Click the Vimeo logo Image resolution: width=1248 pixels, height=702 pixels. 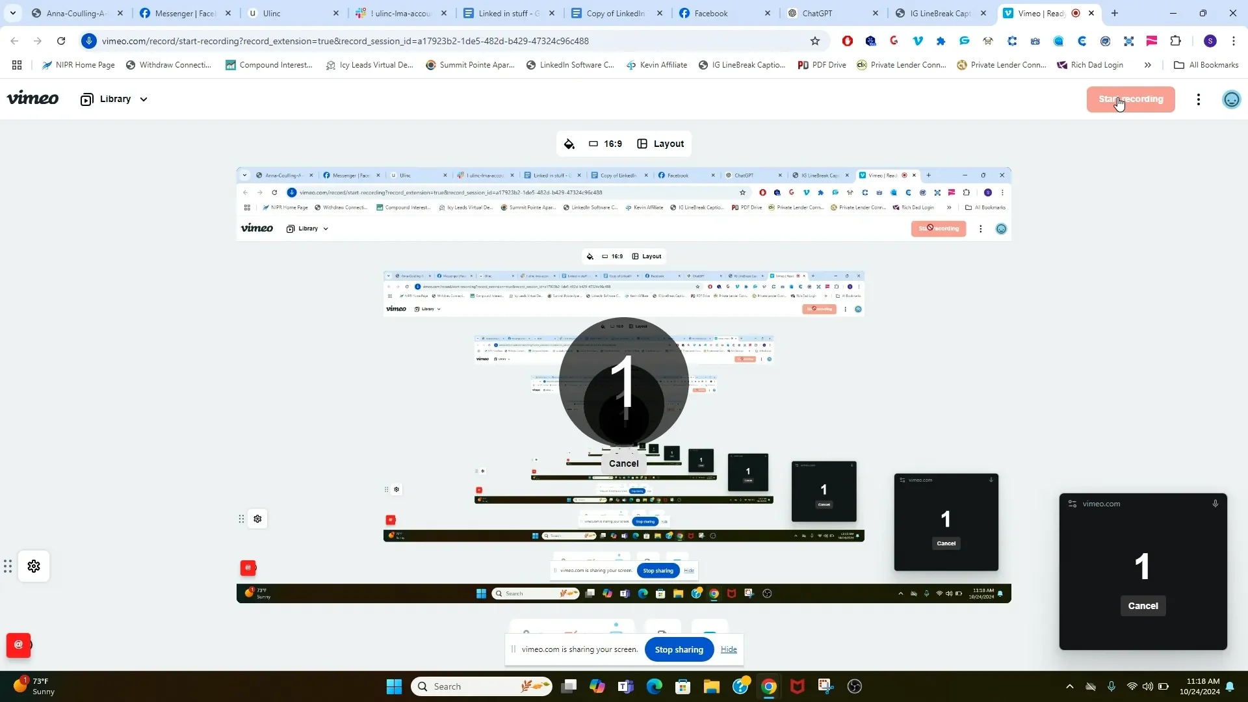pos(32,98)
